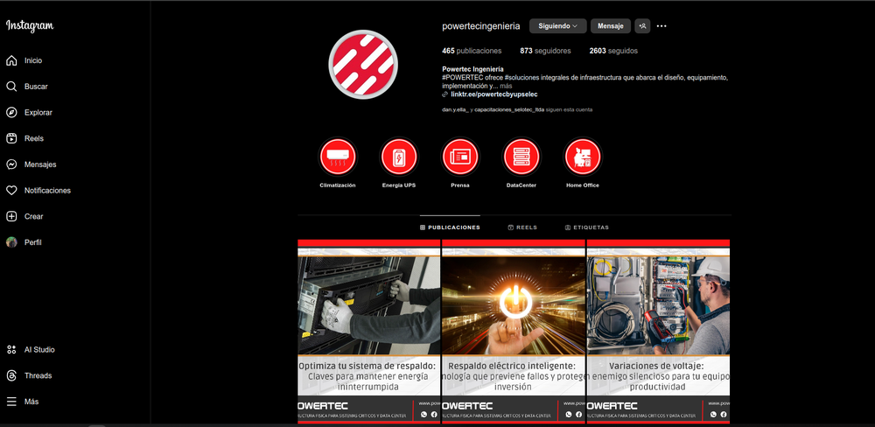Viewport: 875px width, 427px height.
Task: Open the 'Variaciones de voltaje' post thumbnail
Action: [x=659, y=332]
